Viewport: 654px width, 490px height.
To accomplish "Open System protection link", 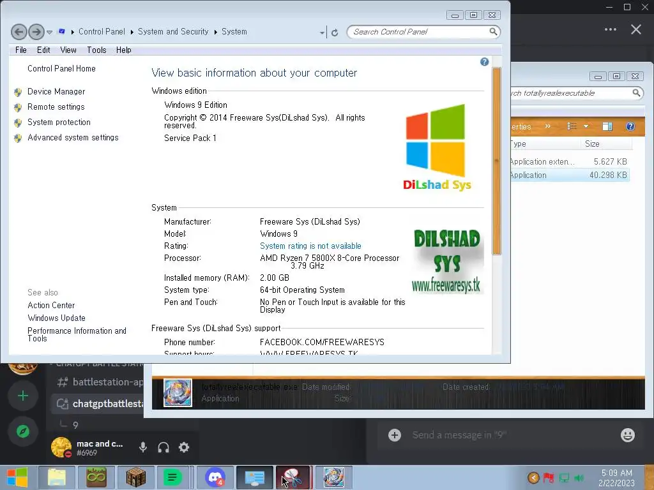I will point(59,122).
